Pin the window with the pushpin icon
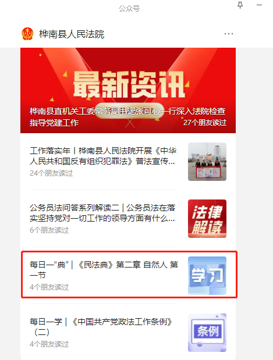 pos(240,5)
